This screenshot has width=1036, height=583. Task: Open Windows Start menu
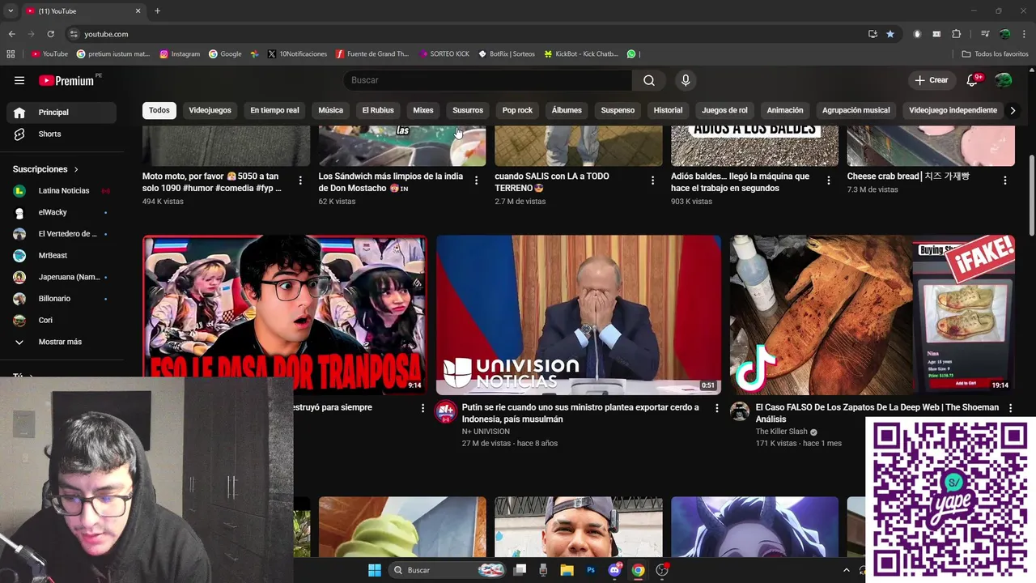click(x=375, y=570)
